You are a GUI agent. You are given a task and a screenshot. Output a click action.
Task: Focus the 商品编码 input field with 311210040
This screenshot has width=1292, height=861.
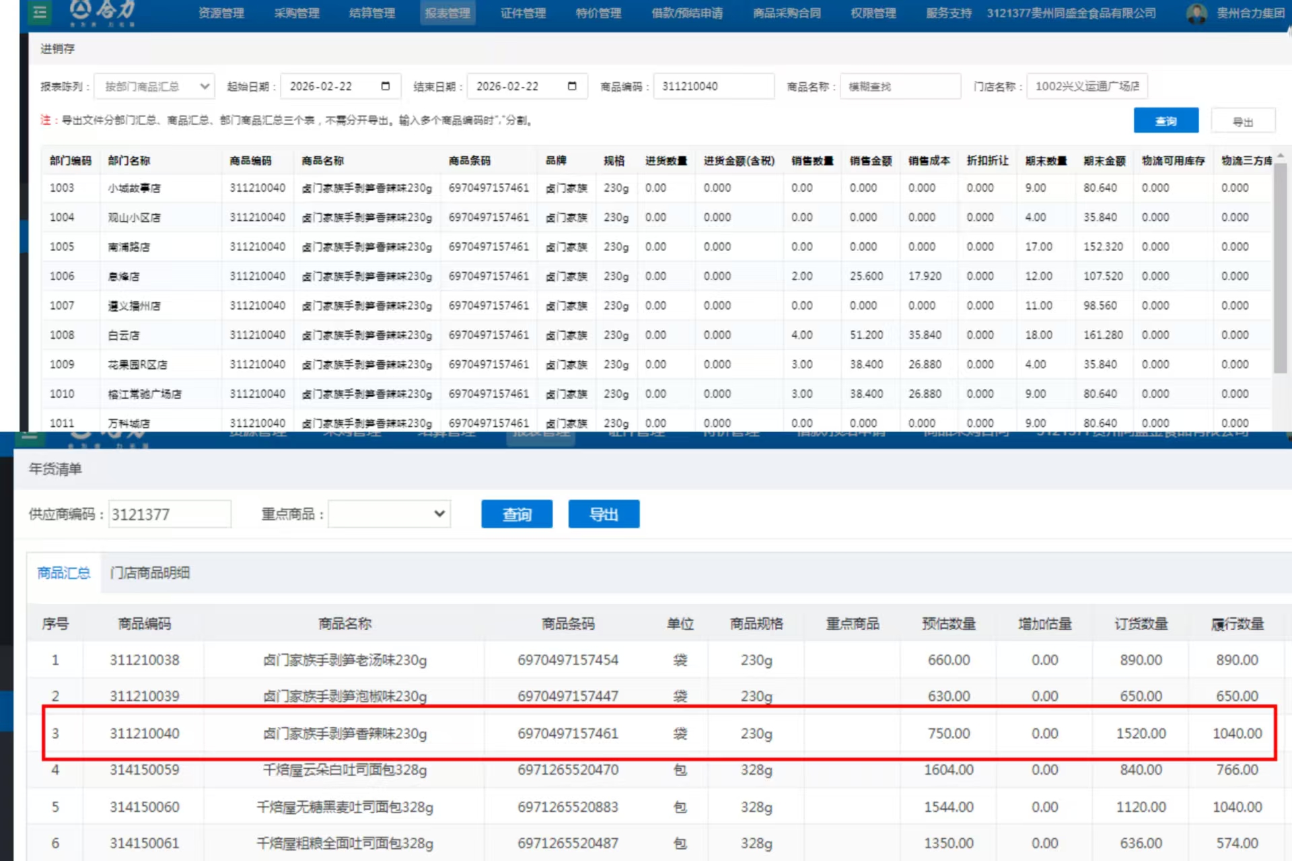713,86
